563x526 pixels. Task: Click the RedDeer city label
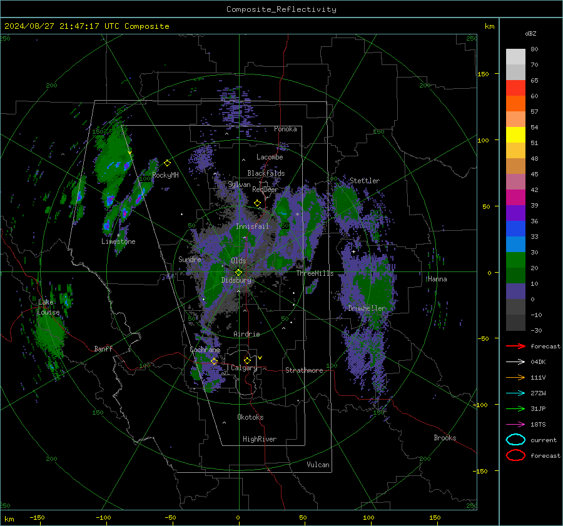coord(265,190)
